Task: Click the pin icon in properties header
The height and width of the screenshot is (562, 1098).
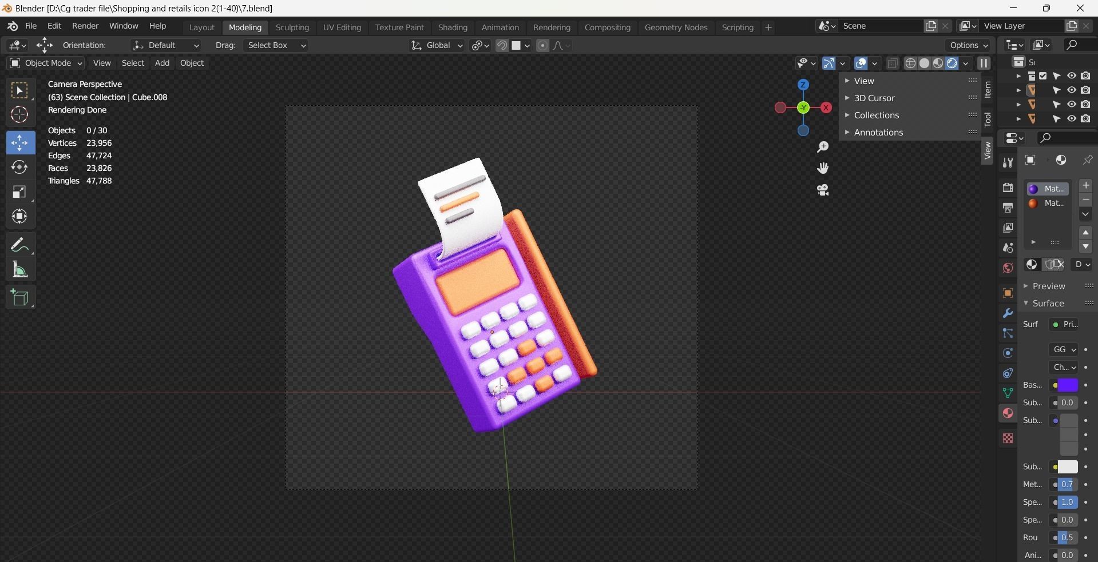Action: 1088,160
